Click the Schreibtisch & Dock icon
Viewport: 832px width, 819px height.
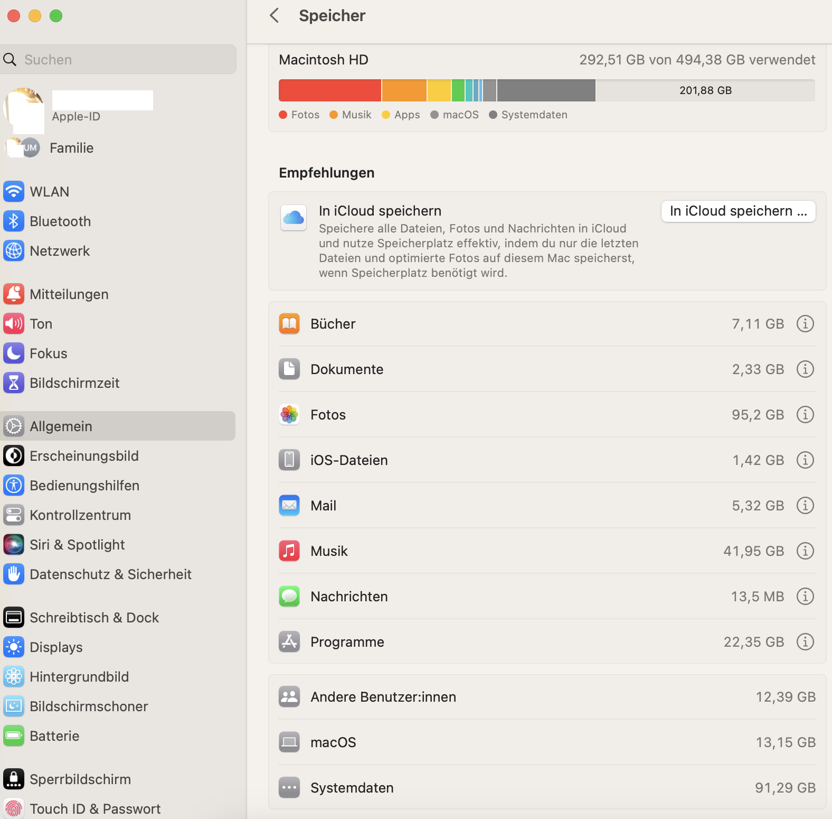pos(14,617)
